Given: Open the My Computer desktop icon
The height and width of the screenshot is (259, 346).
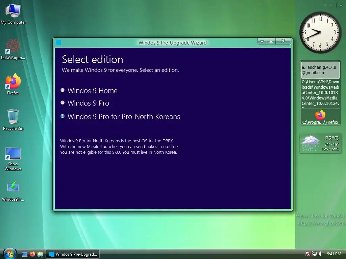Looking at the screenshot, I should (13, 14).
